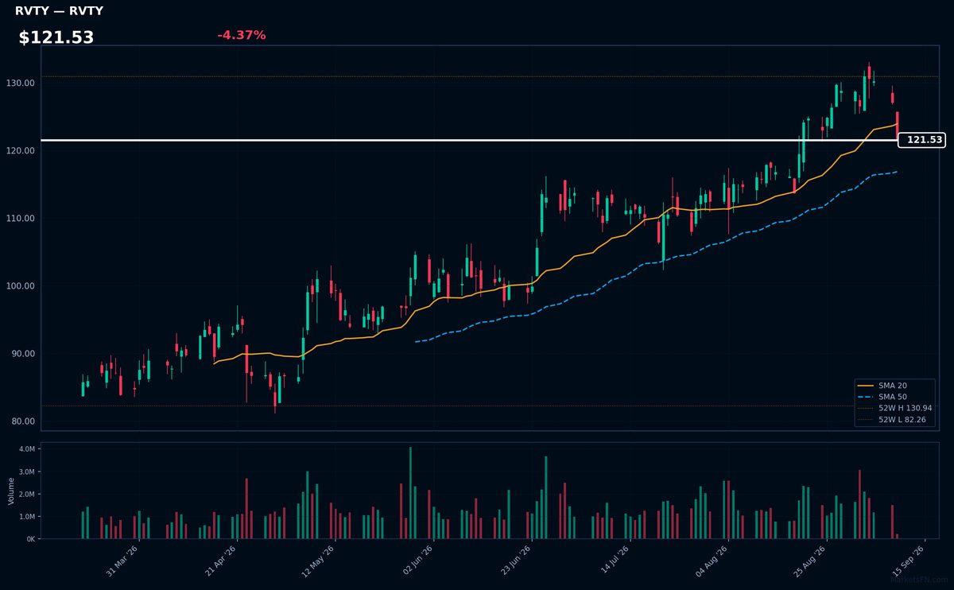Click the 90.00 price axis label
The height and width of the screenshot is (590, 954).
(24, 353)
